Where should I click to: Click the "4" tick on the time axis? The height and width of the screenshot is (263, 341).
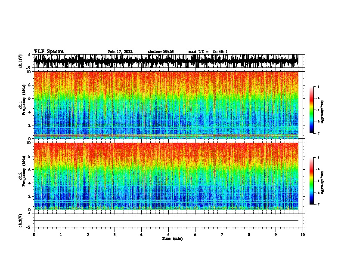(142, 235)
